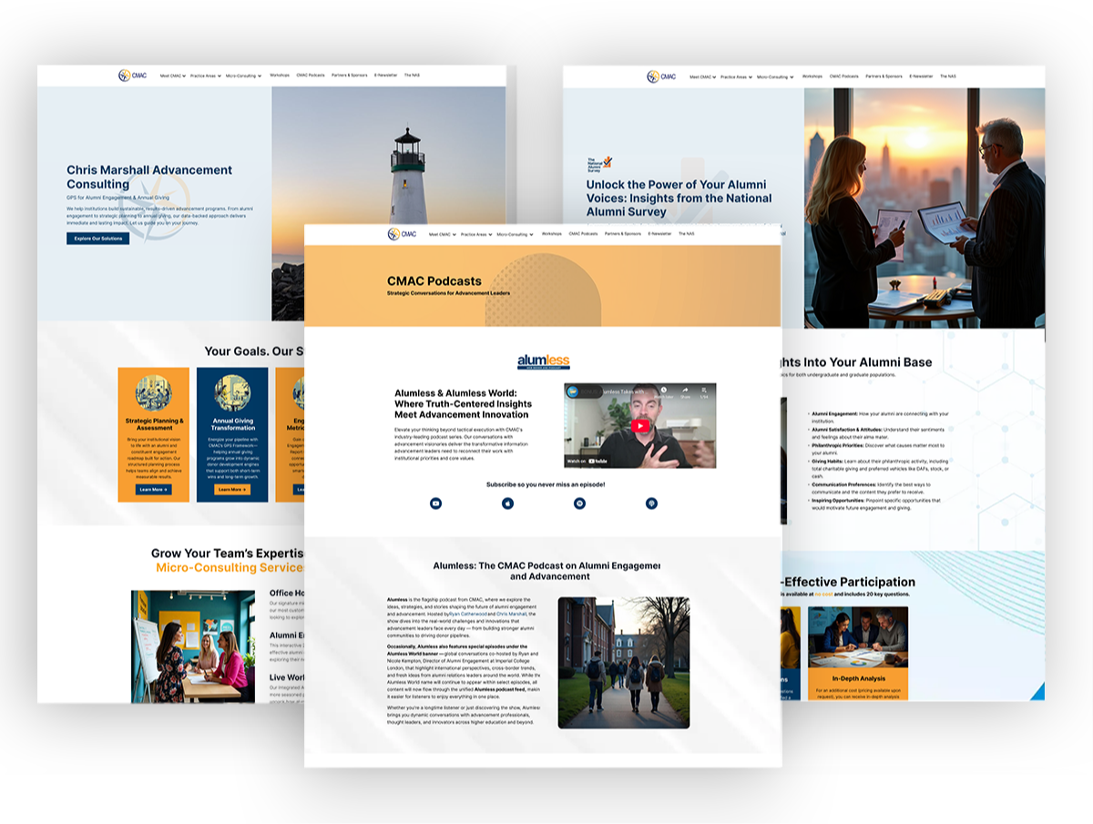Click the In-Depth Analysis card title
Image resolution: width=1093 pixels, height=824 pixels.
tap(858, 678)
